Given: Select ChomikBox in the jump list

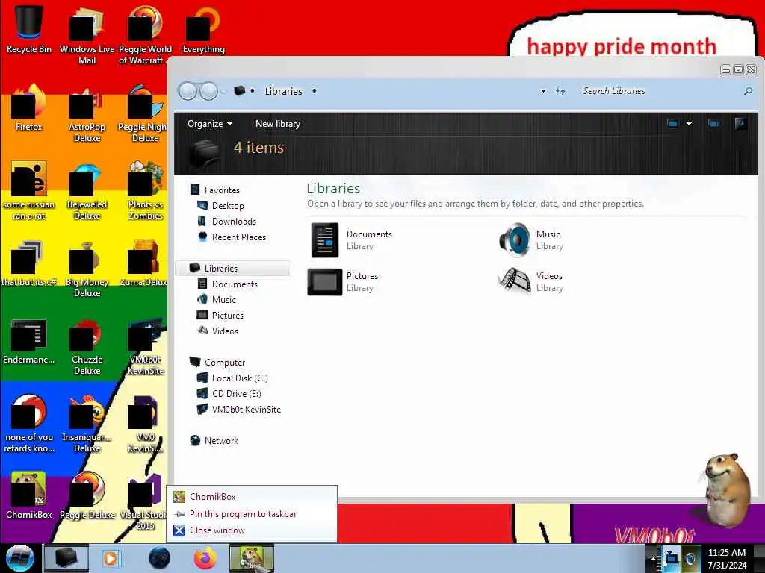Looking at the screenshot, I should [252, 496].
